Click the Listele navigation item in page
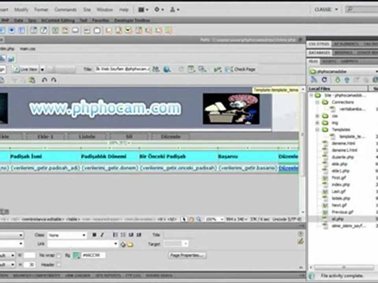Screen dimensions: 378x283 coord(87,137)
